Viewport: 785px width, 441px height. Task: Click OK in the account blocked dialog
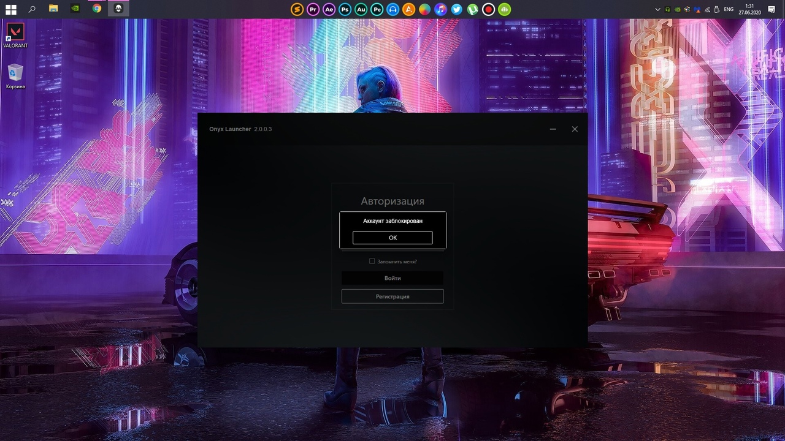[x=392, y=238]
